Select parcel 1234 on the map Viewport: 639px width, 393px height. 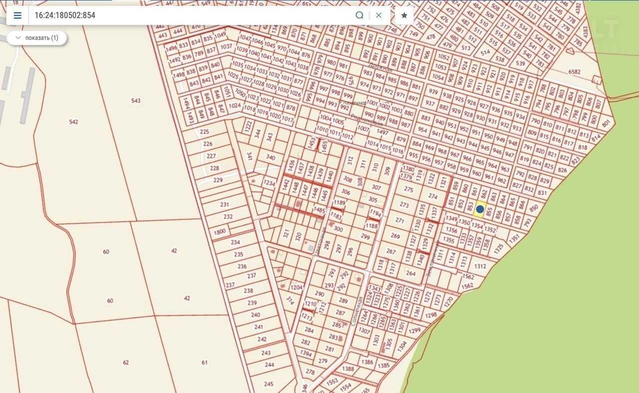click(x=270, y=184)
